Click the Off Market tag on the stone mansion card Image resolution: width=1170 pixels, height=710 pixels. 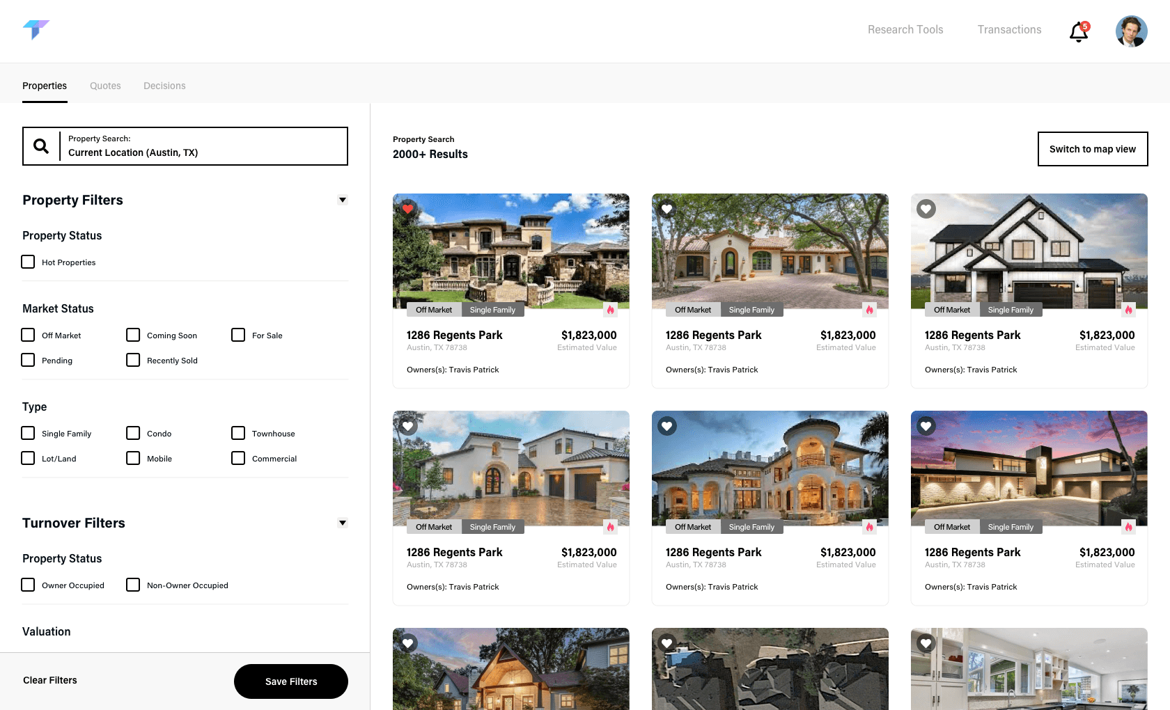pos(434,310)
